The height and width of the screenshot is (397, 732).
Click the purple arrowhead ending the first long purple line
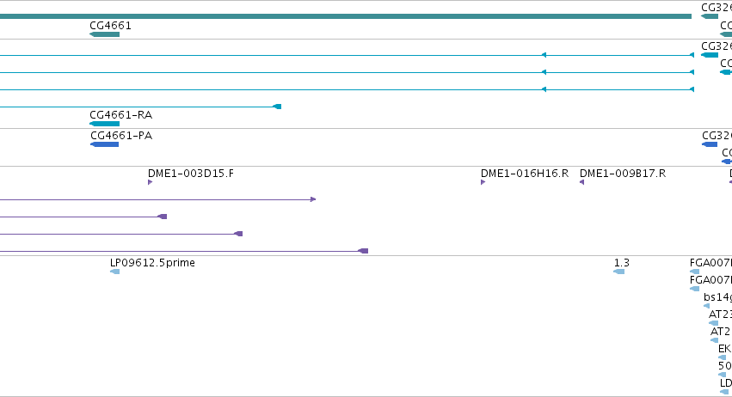313,199
